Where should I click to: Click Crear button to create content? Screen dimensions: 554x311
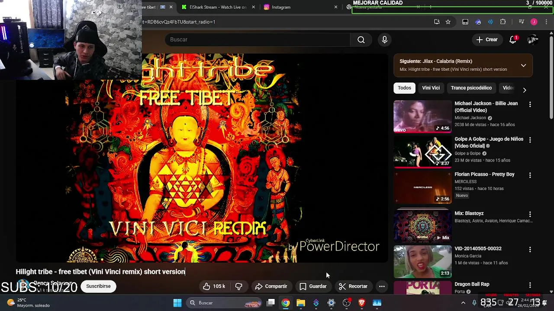click(487, 40)
